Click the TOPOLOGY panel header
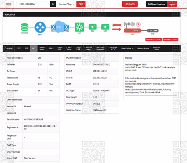The image size is (187, 163). point(92,15)
